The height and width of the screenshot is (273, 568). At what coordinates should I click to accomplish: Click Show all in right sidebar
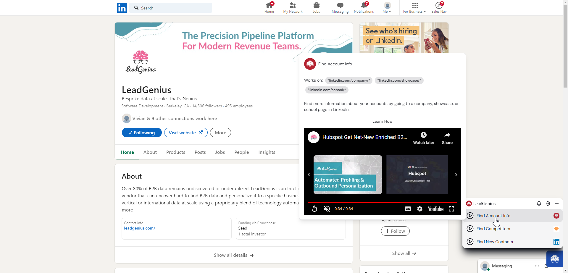click(x=404, y=253)
